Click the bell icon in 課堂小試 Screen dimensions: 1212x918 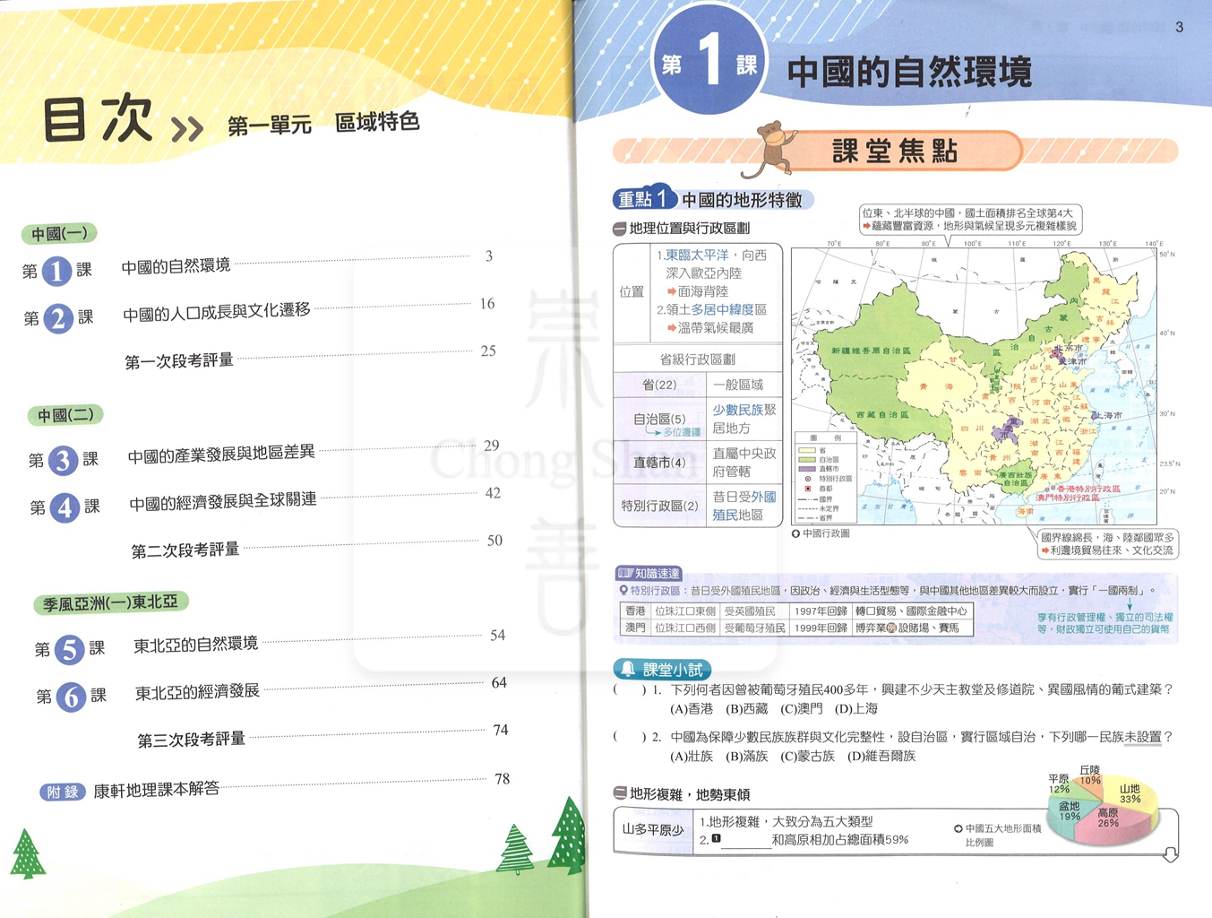(628, 669)
